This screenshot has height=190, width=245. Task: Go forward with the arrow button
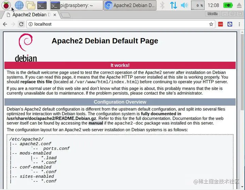point(13,24)
